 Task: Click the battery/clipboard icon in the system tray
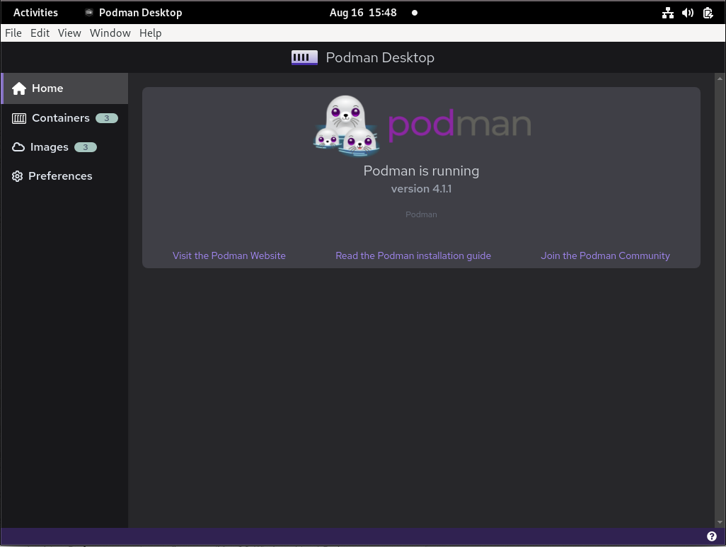(x=708, y=13)
